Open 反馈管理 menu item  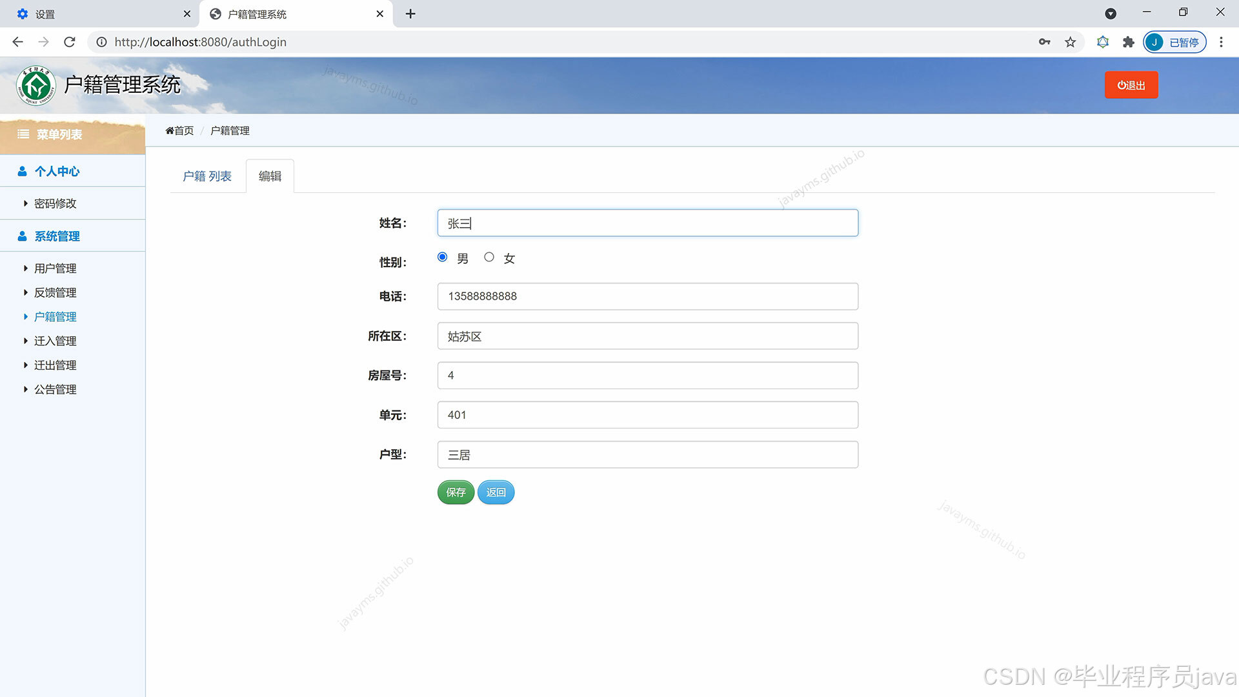click(55, 293)
